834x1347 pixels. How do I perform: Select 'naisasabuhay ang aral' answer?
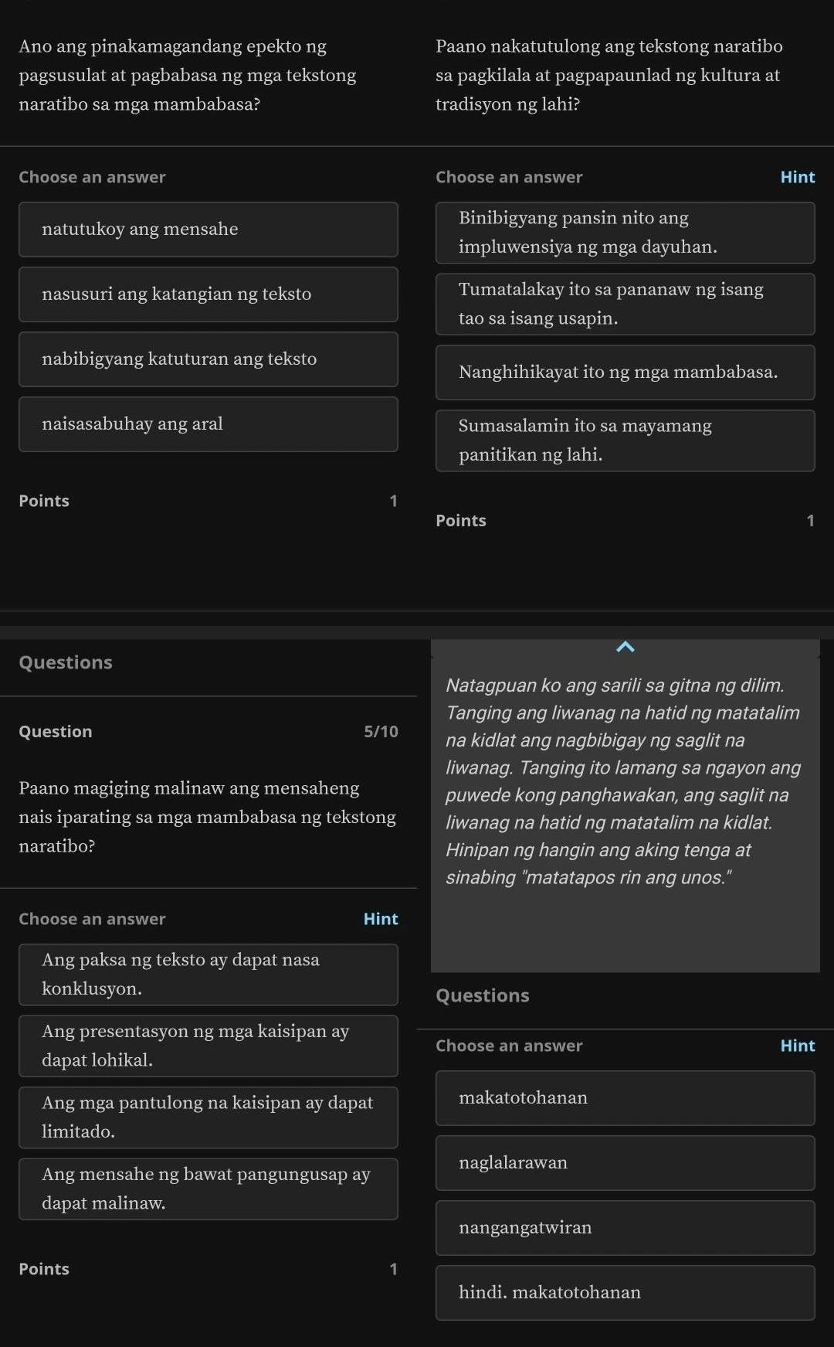208,424
